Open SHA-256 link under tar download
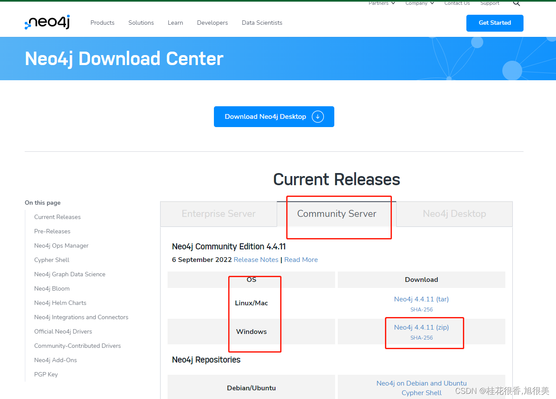Viewport: 556px width, 399px height. coord(421,310)
